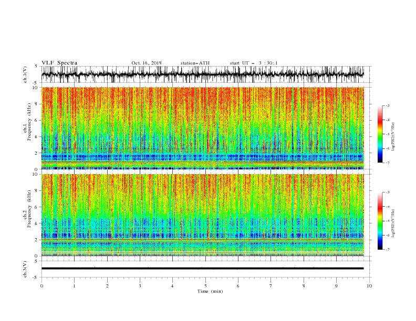Click the "2" kHz tick of ch.1 spectrogram
Screen dimensions: 416x321
coord(37,153)
